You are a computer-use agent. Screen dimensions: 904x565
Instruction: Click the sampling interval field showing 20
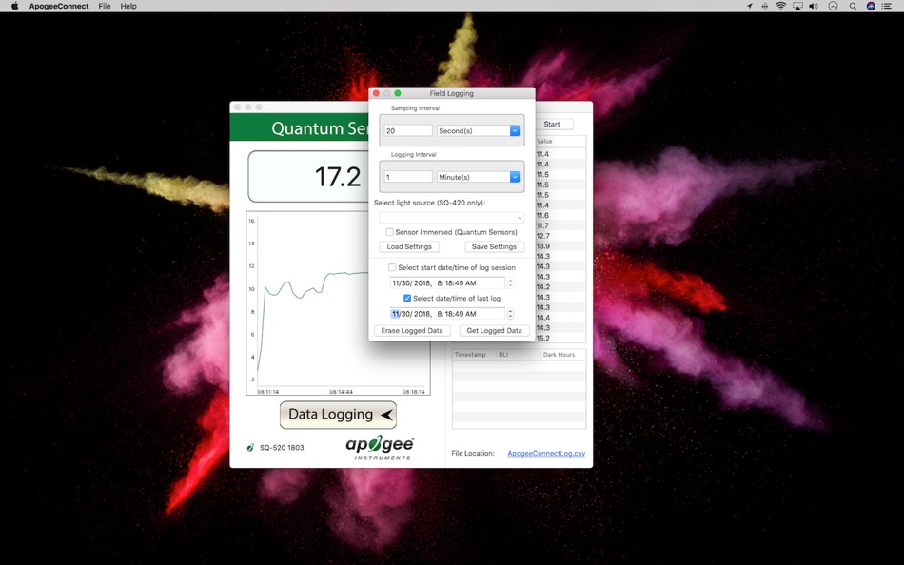coord(408,131)
